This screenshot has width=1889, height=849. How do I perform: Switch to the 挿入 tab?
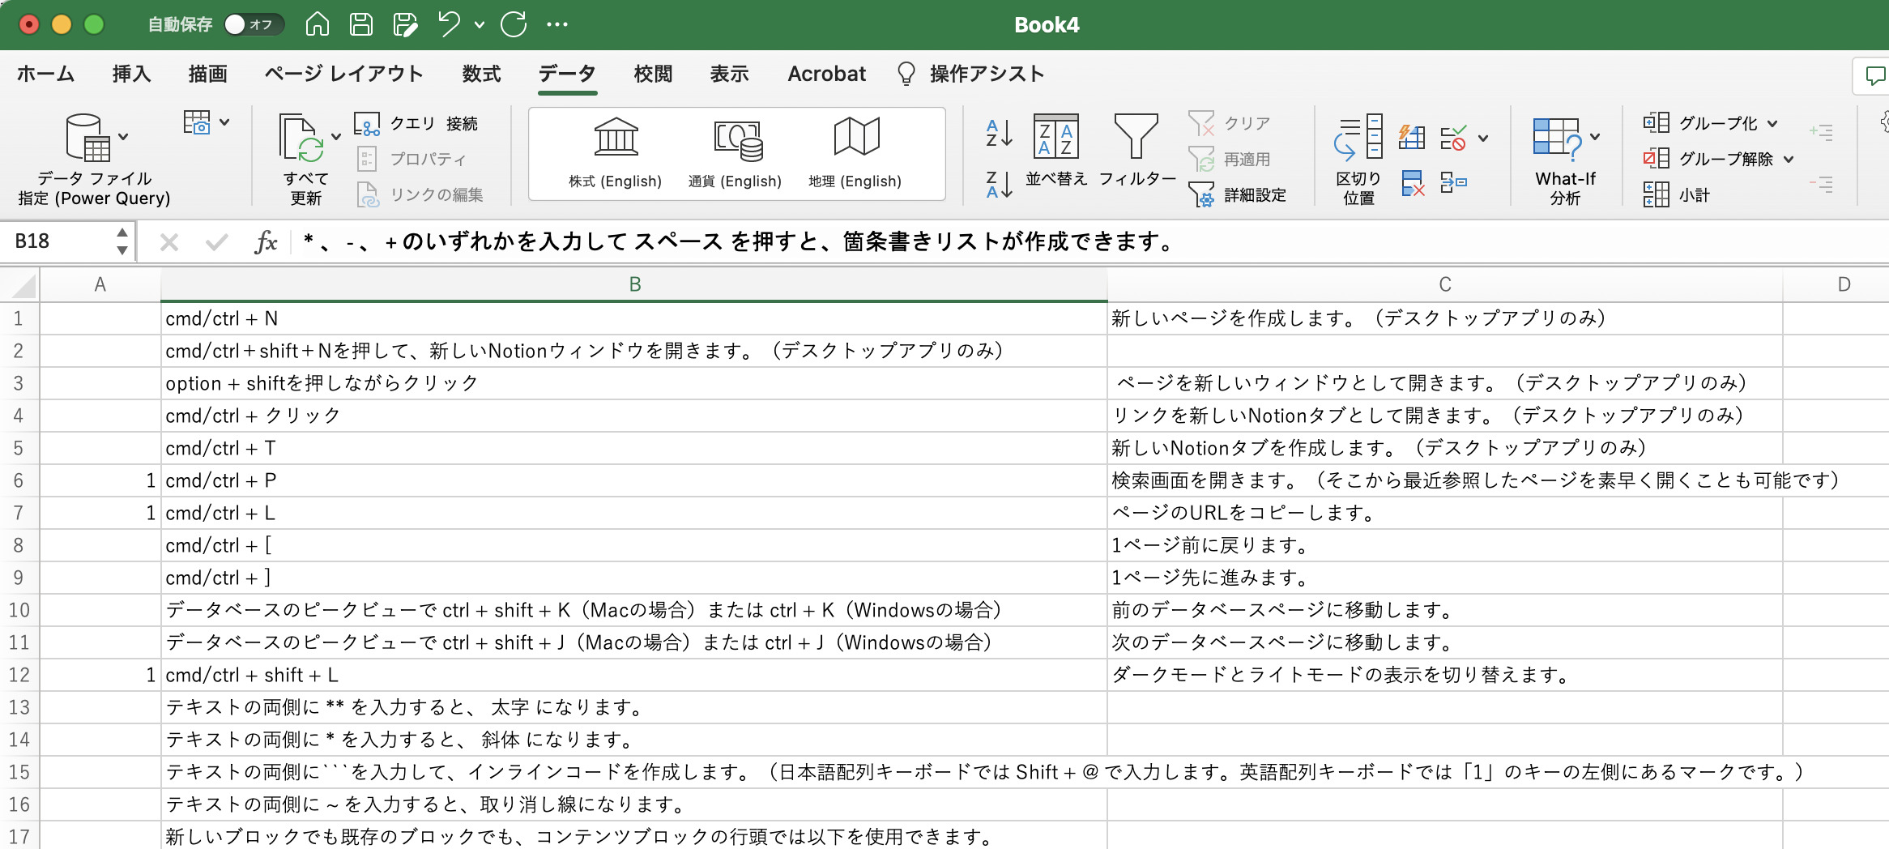click(132, 74)
